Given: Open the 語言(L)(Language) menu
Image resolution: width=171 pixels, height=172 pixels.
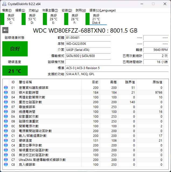Looking at the screenshot, I should [103, 10].
